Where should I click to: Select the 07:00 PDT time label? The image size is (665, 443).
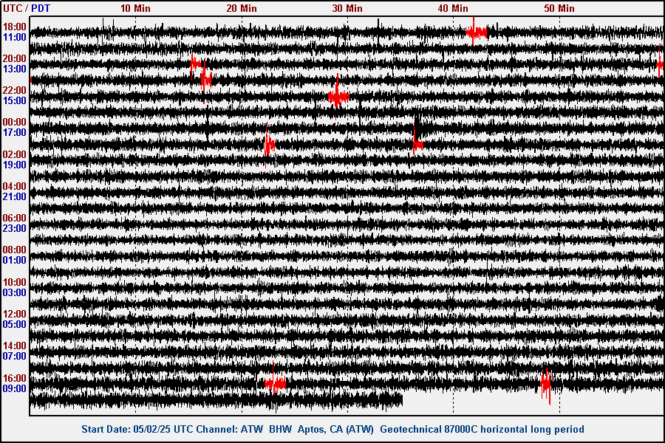(15, 357)
